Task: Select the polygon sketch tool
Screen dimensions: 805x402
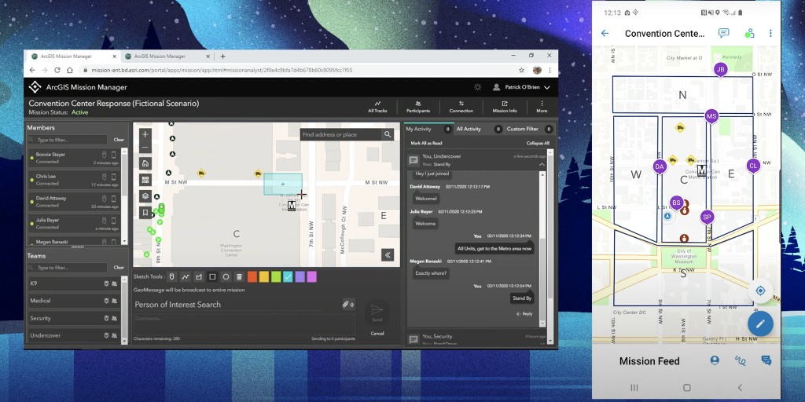Action: click(x=199, y=277)
